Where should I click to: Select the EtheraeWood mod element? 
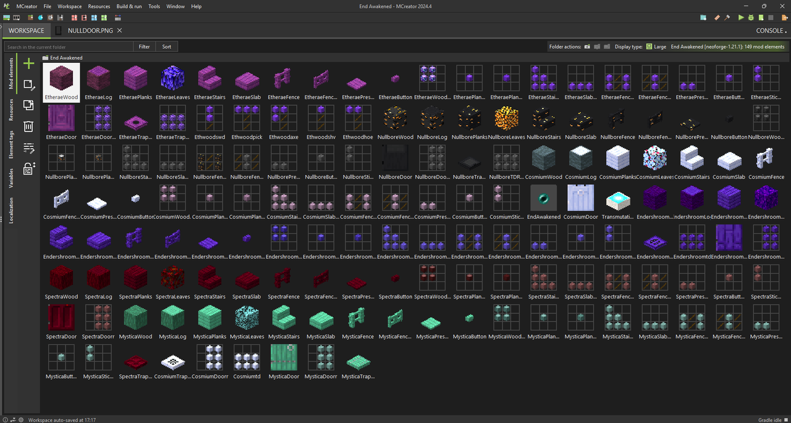pos(61,83)
